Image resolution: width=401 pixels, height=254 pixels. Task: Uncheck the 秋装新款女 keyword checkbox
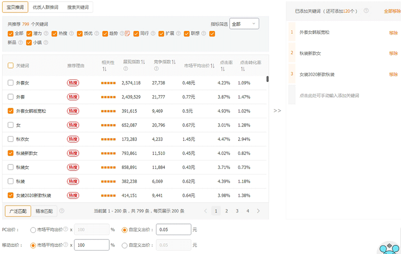point(11,153)
